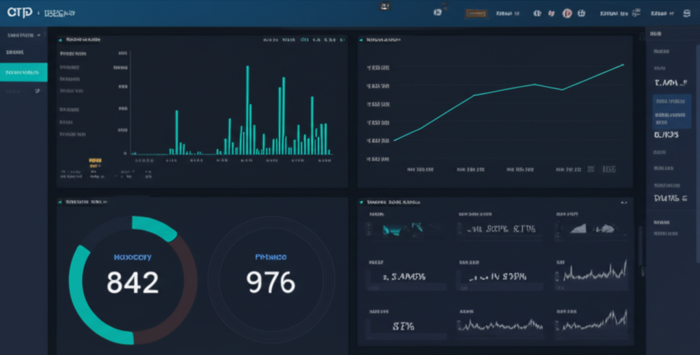Collapse the bottom-right panel using its corner control
Viewport: 700px width, 355px height.
(623, 203)
